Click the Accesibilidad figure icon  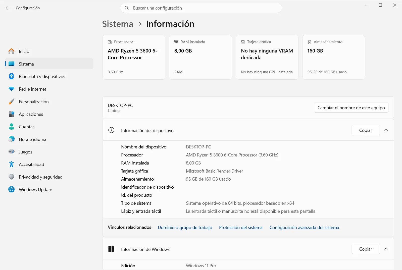pyautogui.click(x=11, y=164)
